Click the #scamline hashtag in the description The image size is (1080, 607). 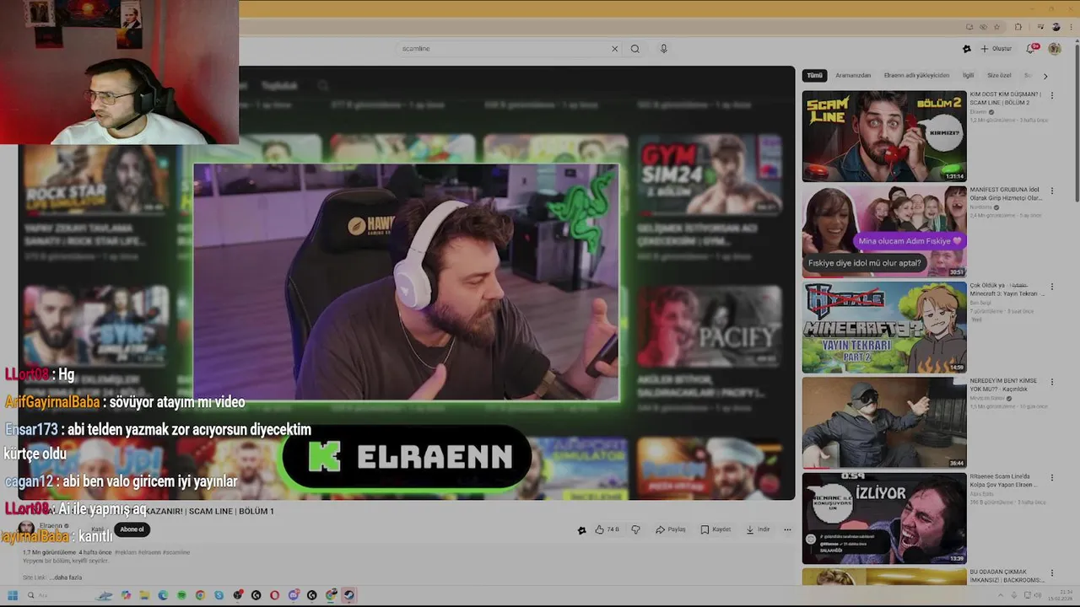click(175, 552)
